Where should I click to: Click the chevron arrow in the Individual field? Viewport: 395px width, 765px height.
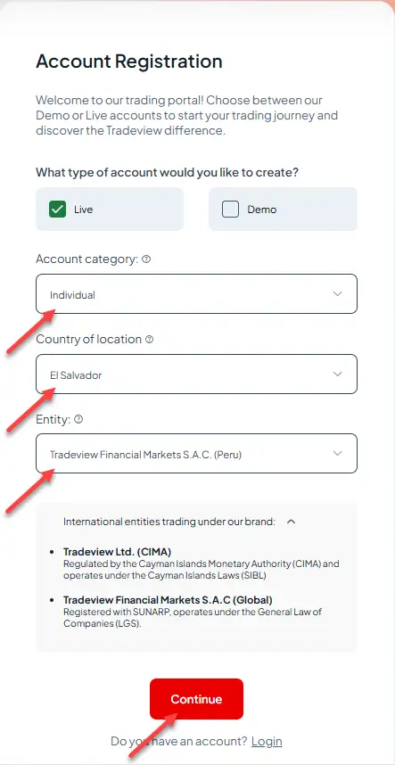point(337,293)
